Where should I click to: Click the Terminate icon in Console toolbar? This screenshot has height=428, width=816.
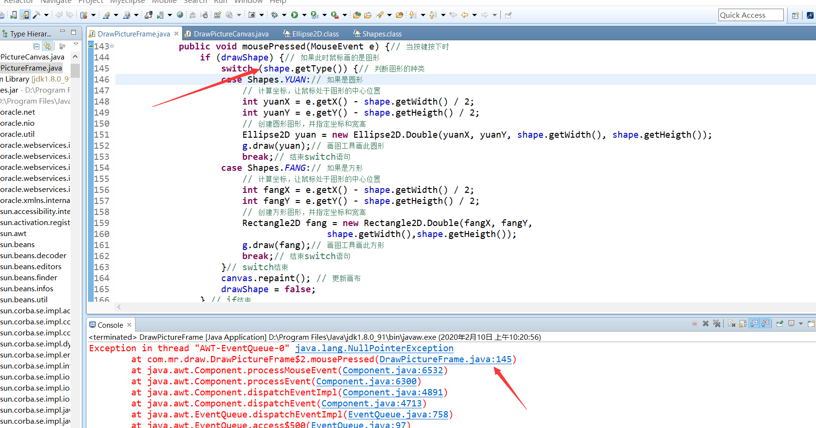click(x=694, y=324)
